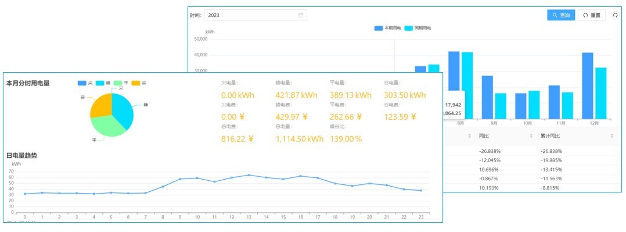Click the 总电量 value 1,114.50 kWh

(x=300, y=139)
